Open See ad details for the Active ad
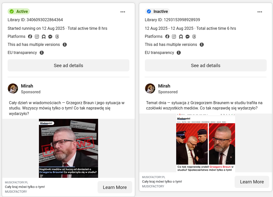The width and height of the screenshot is (273, 197). [x=69, y=65]
